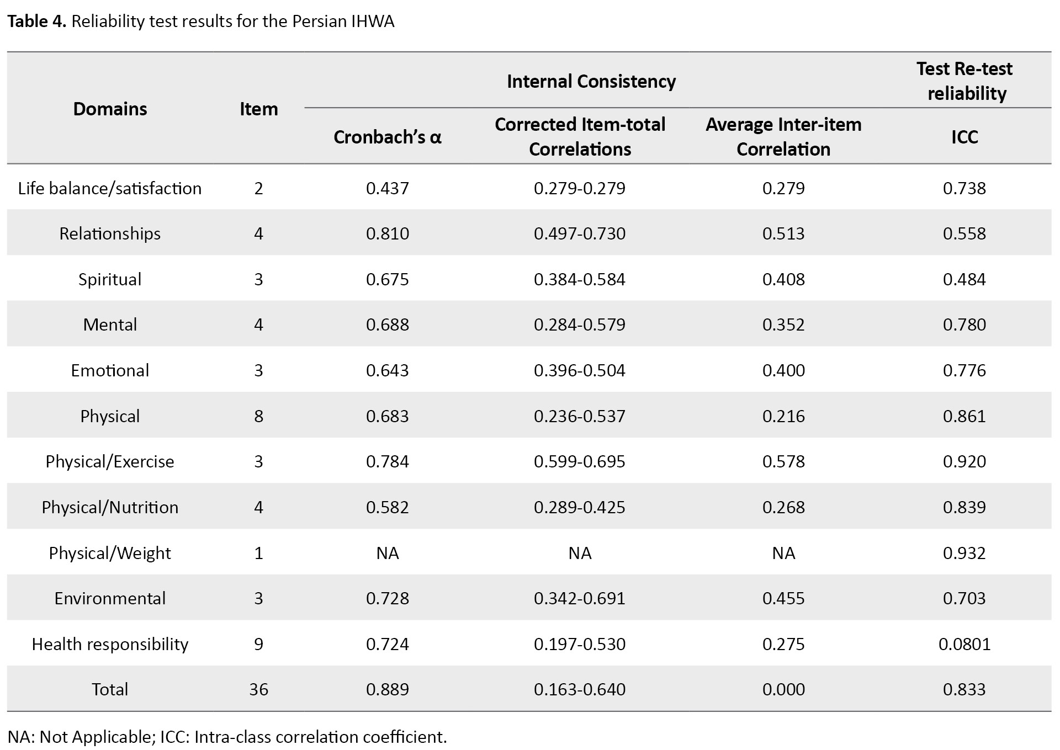The width and height of the screenshot is (1060, 750).
Task: Select the Average Inter-item Correlation header
Action: click(783, 136)
